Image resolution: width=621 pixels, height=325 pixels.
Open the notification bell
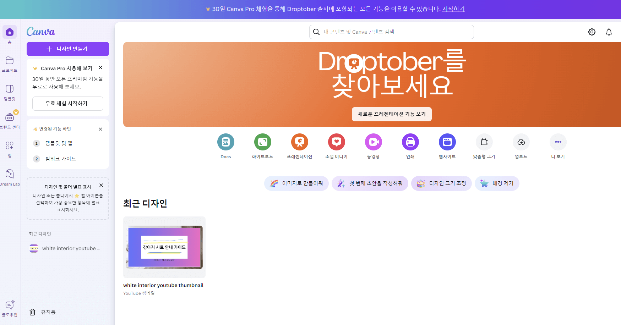609,32
